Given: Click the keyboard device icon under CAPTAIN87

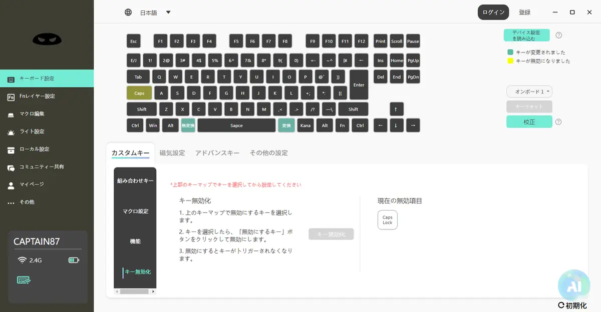Looking at the screenshot, I should click(24, 280).
